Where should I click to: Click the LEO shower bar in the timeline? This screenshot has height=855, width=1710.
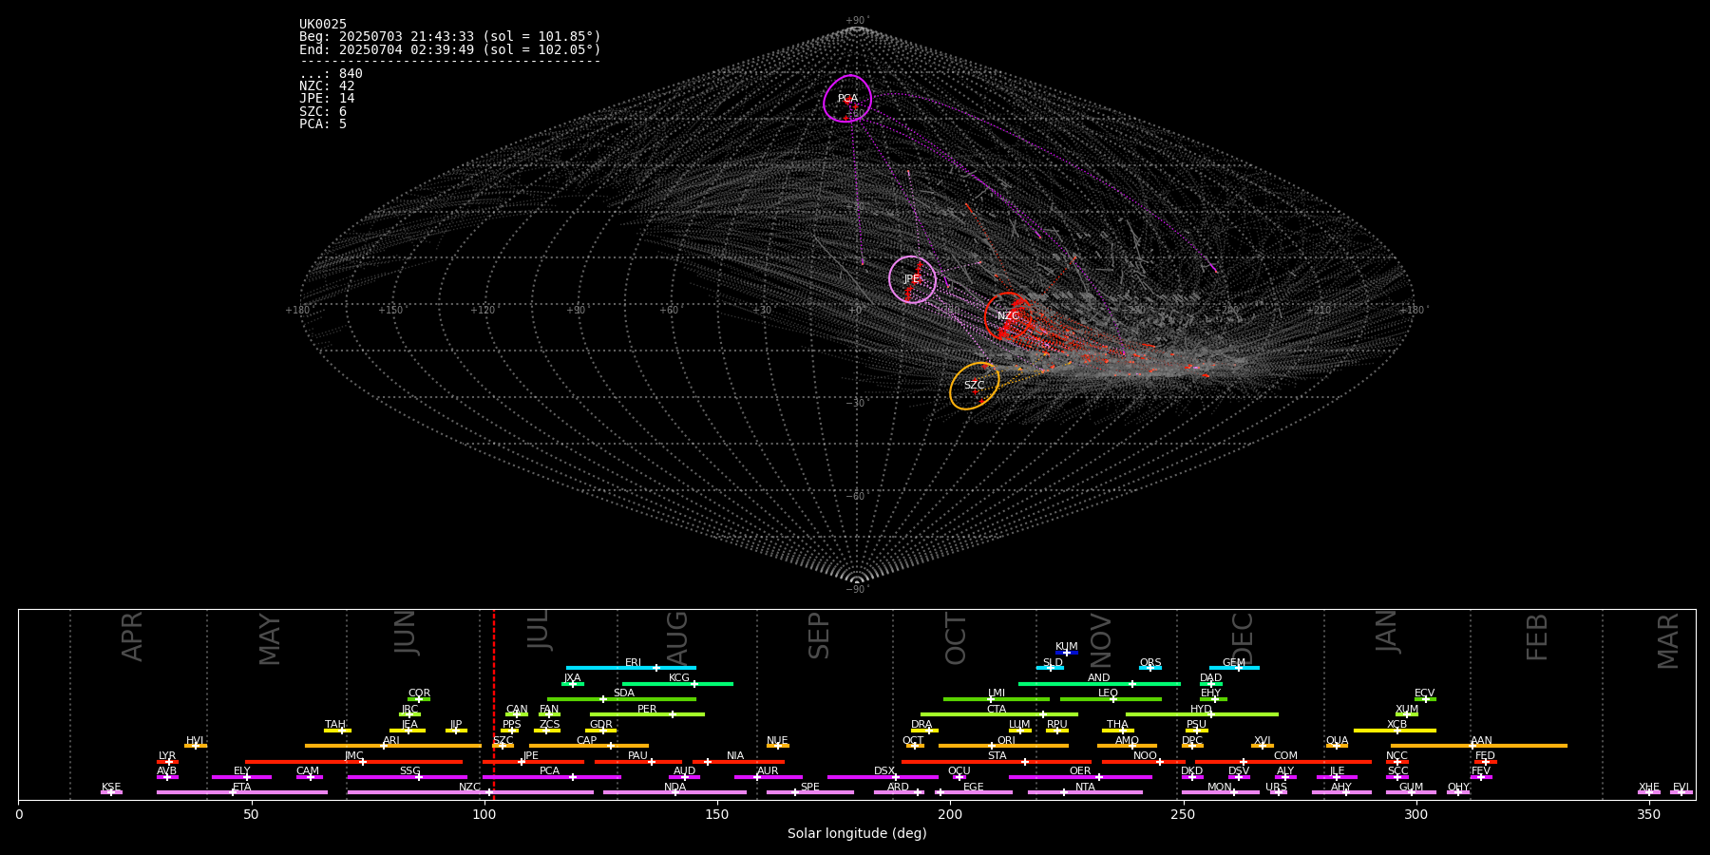[1111, 699]
